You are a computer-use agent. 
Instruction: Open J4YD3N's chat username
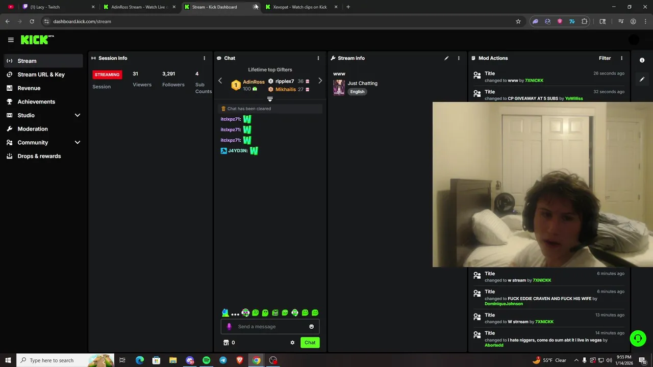[237, 151]
